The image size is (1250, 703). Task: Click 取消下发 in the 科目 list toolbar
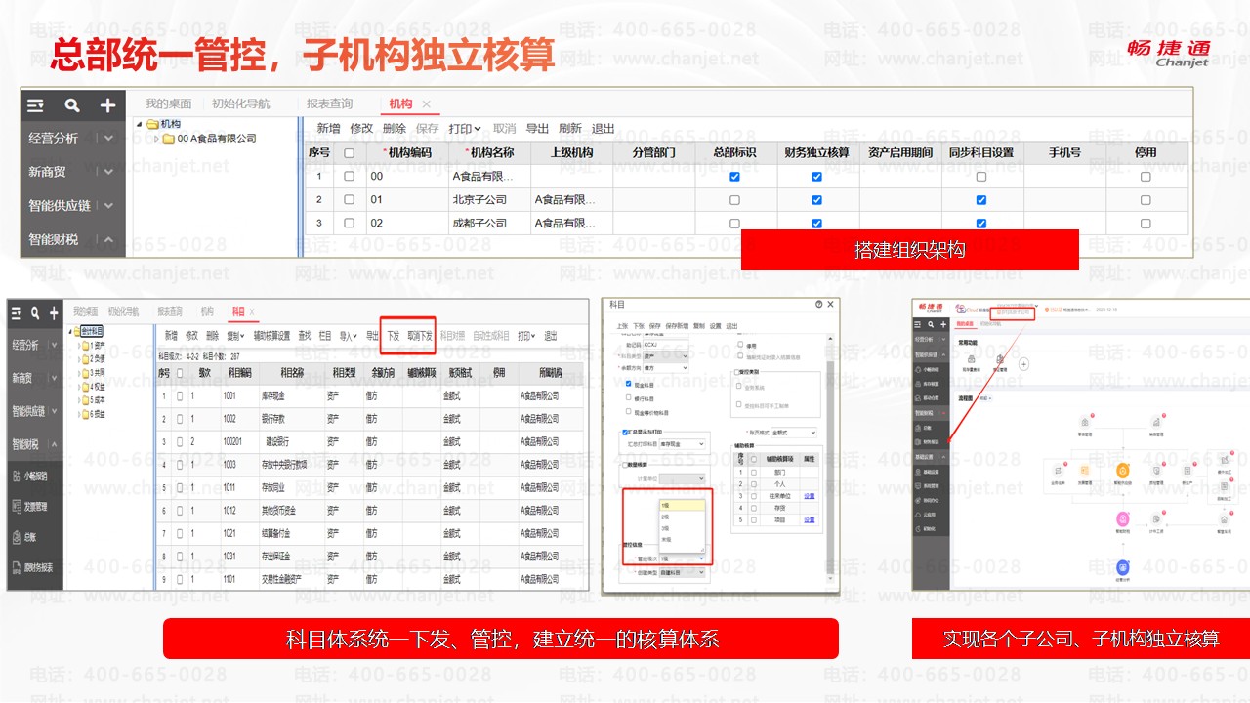pos(420,336)
